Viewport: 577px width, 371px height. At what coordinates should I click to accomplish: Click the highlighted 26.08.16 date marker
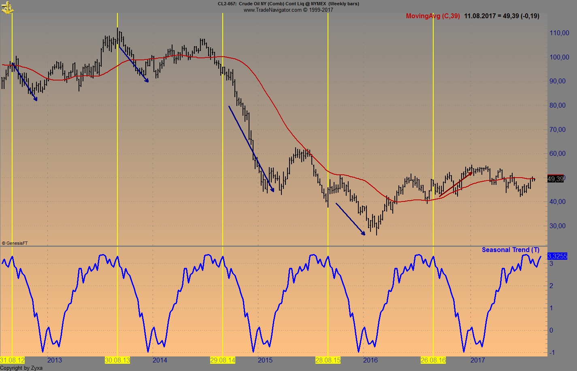[x=434, y=360]
